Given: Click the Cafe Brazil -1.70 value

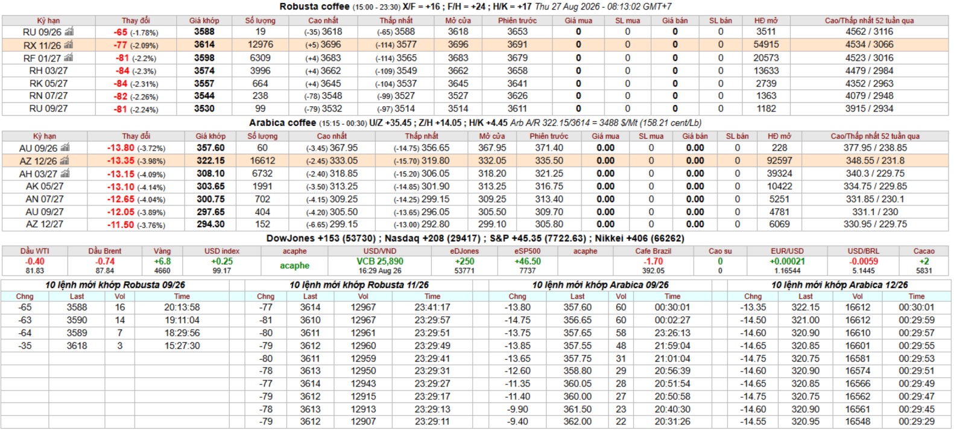Looking at the screenshot, I should (653, 262).
